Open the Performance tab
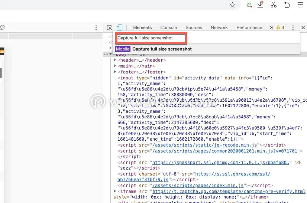This screenshot has width=307, height=203. 249,27
